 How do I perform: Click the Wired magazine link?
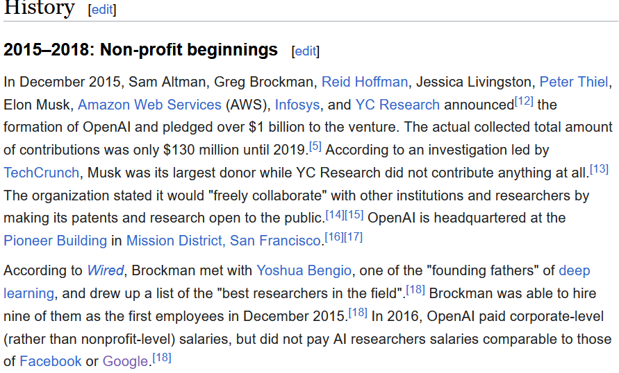106,270
